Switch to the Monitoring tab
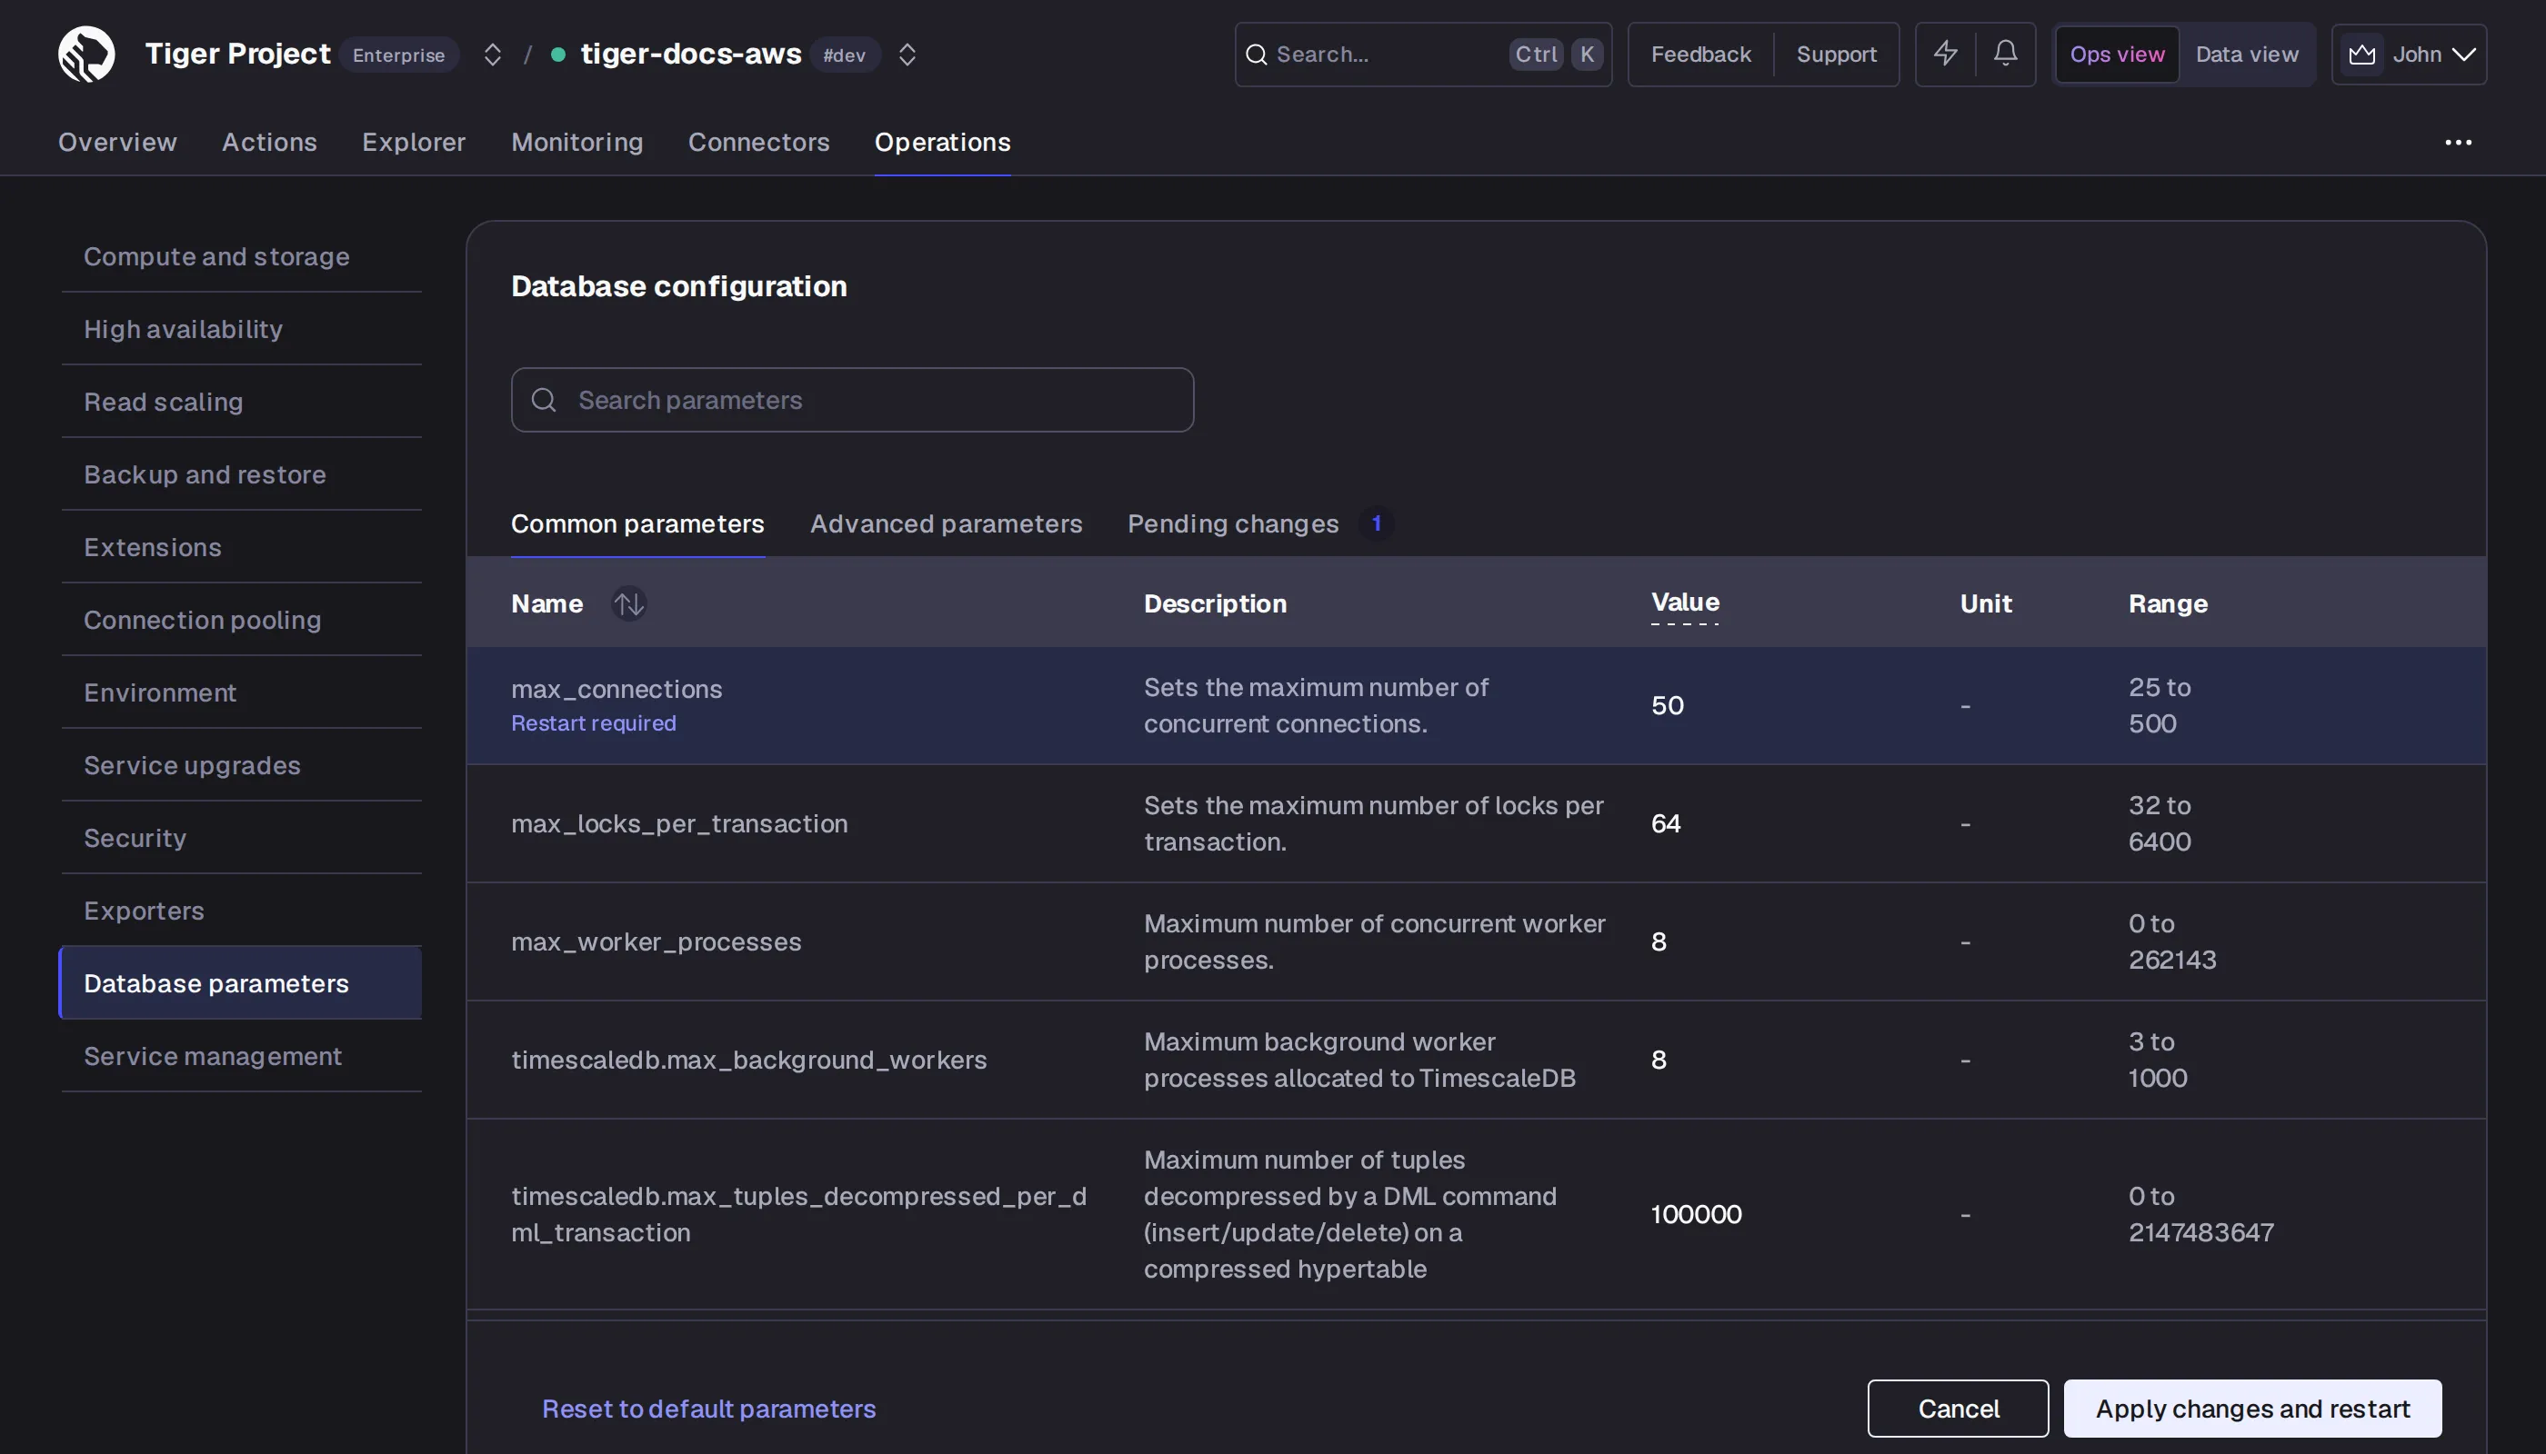This screenshot has height=1454, width=2546. pyautogui.click(x=576, y=142)
